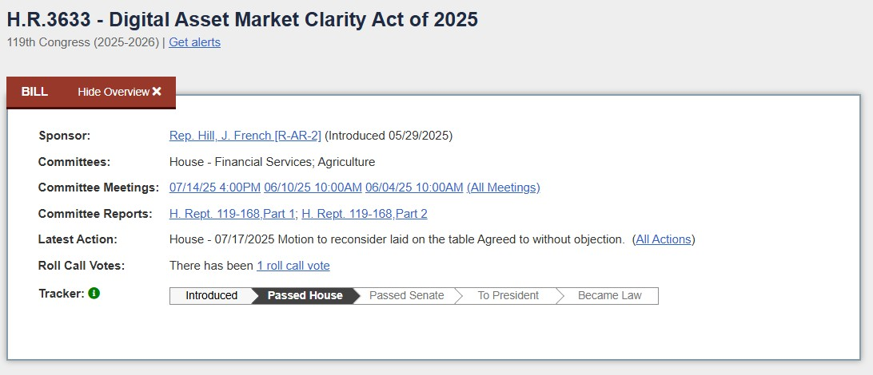Viewport: 873px width, 375px height.
Task: Select the BILL tab
Action: [x=34, y=92]
